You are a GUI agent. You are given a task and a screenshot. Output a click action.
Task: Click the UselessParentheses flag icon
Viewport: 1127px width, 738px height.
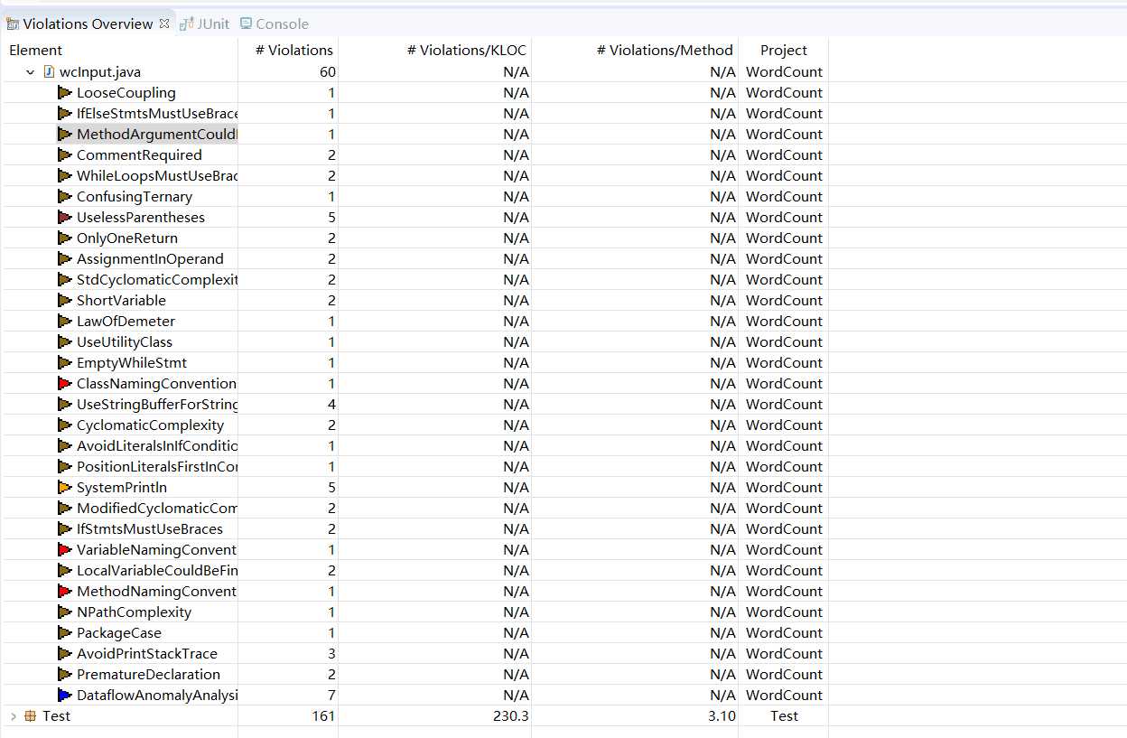(64, 218)
